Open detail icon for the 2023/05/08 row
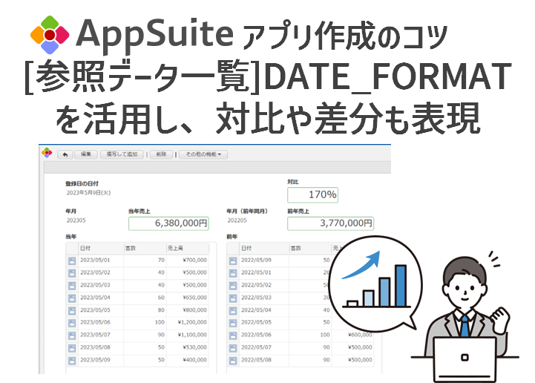Screen dimensions: 535x383 click(72, 348)
